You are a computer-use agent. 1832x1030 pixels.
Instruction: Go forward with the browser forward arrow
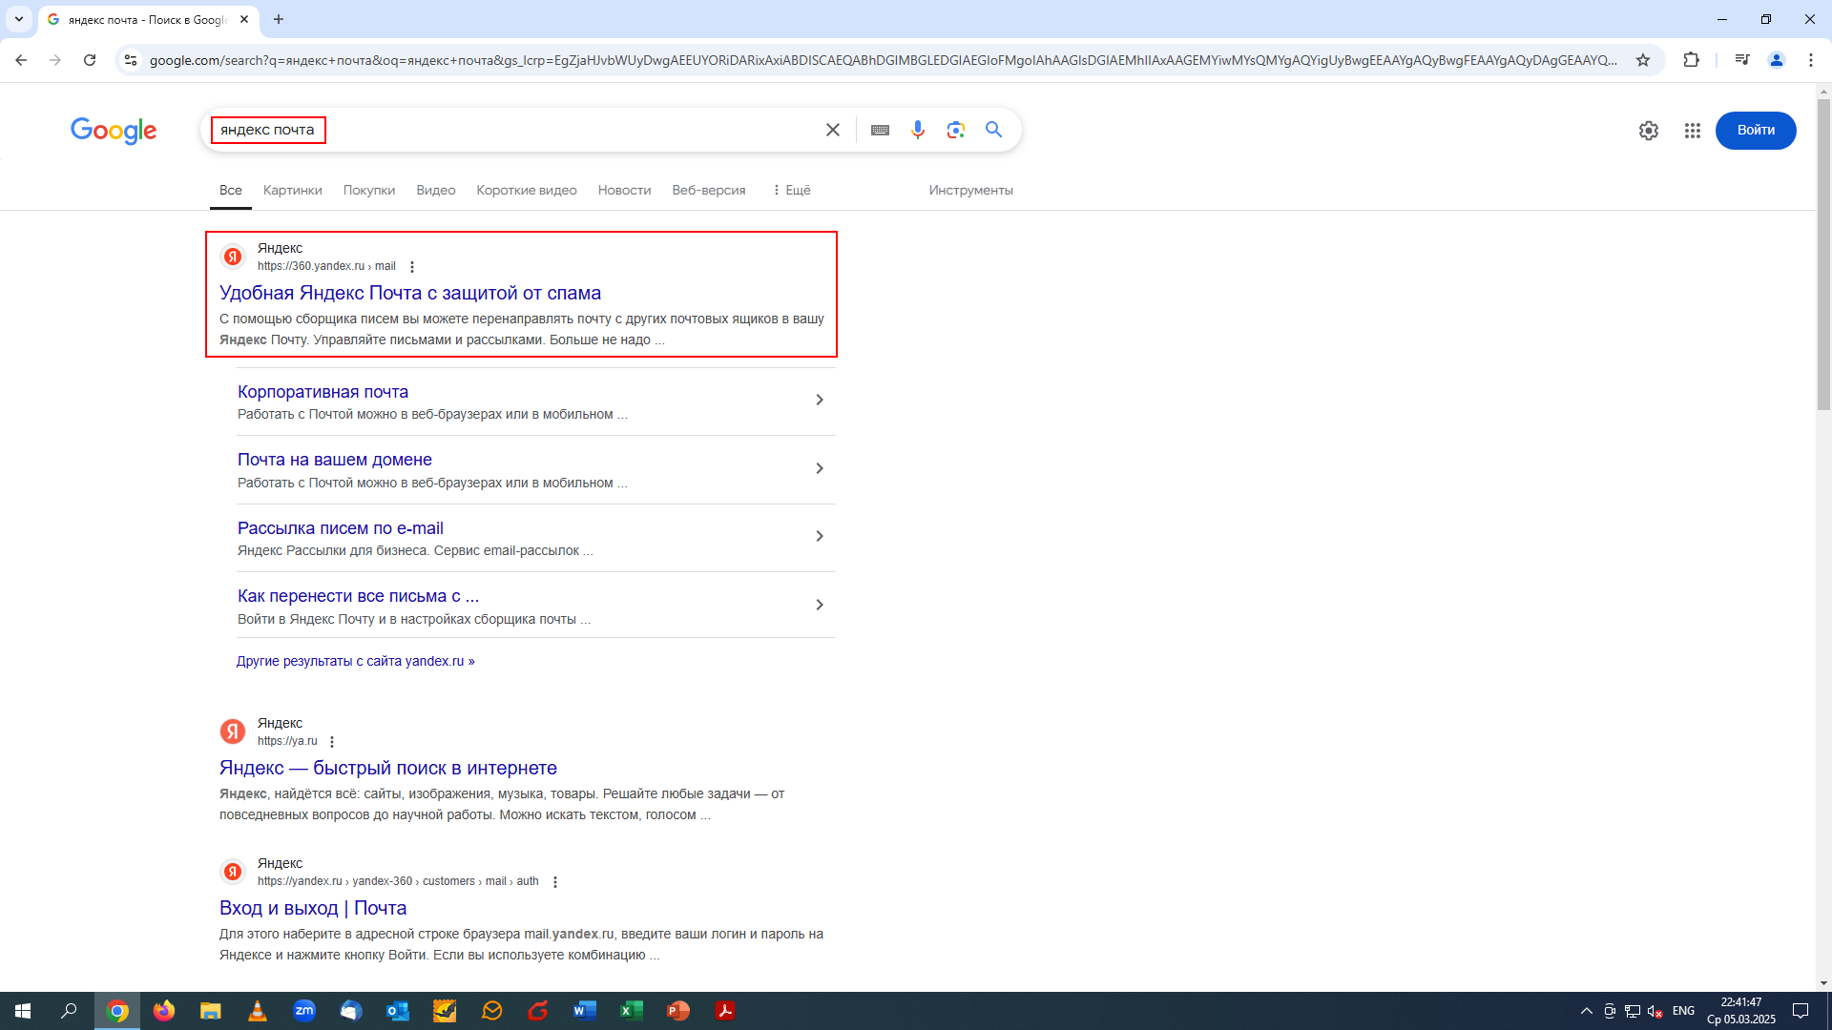(55, 60)
